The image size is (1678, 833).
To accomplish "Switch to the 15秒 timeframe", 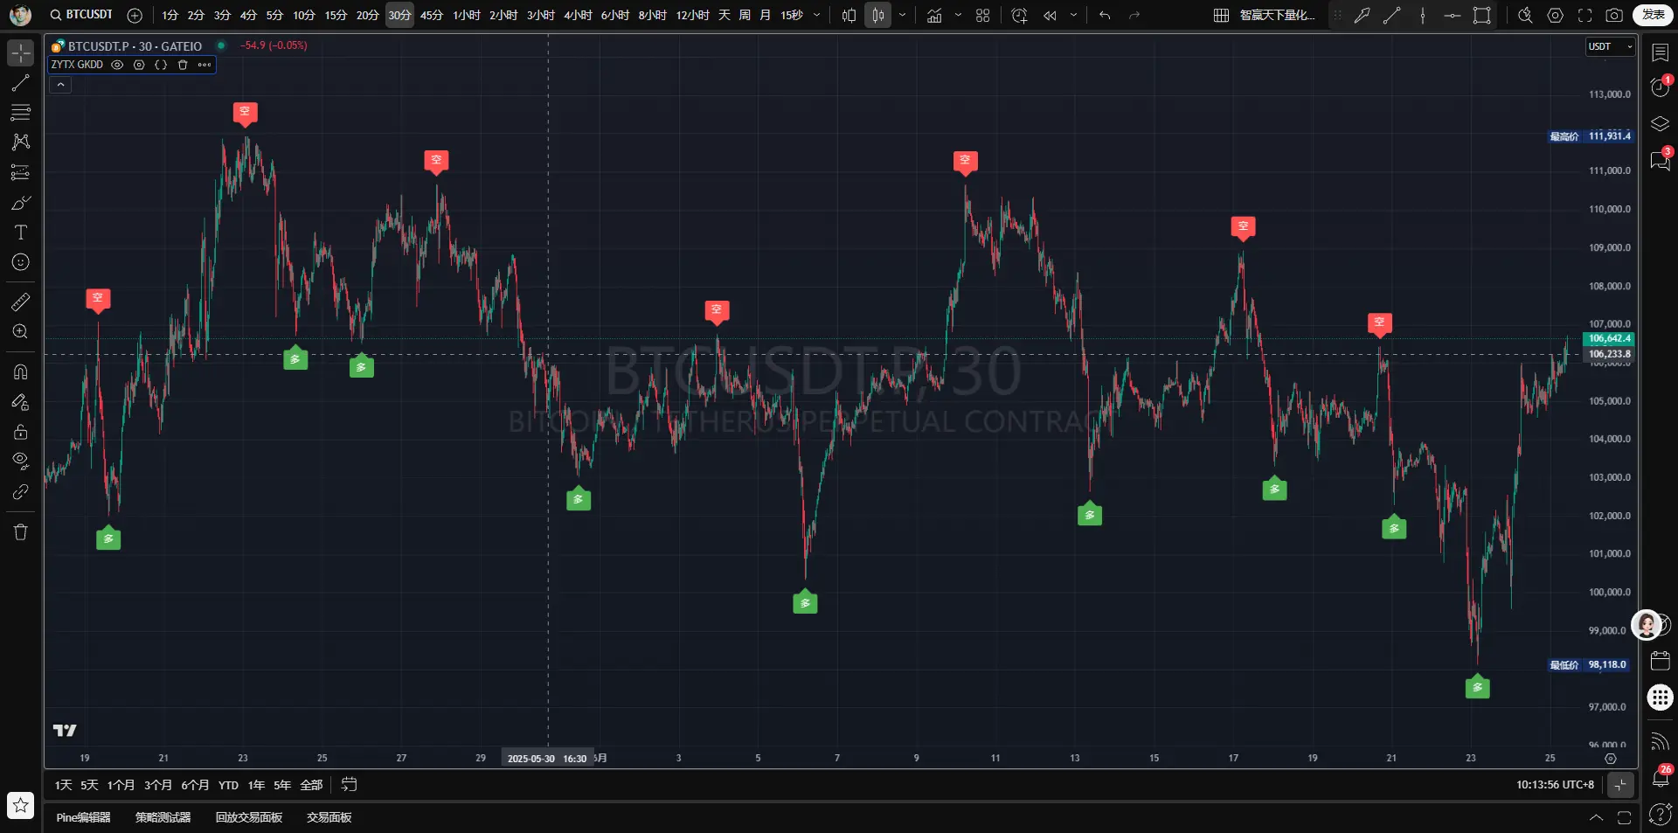I will coord(792,15).
